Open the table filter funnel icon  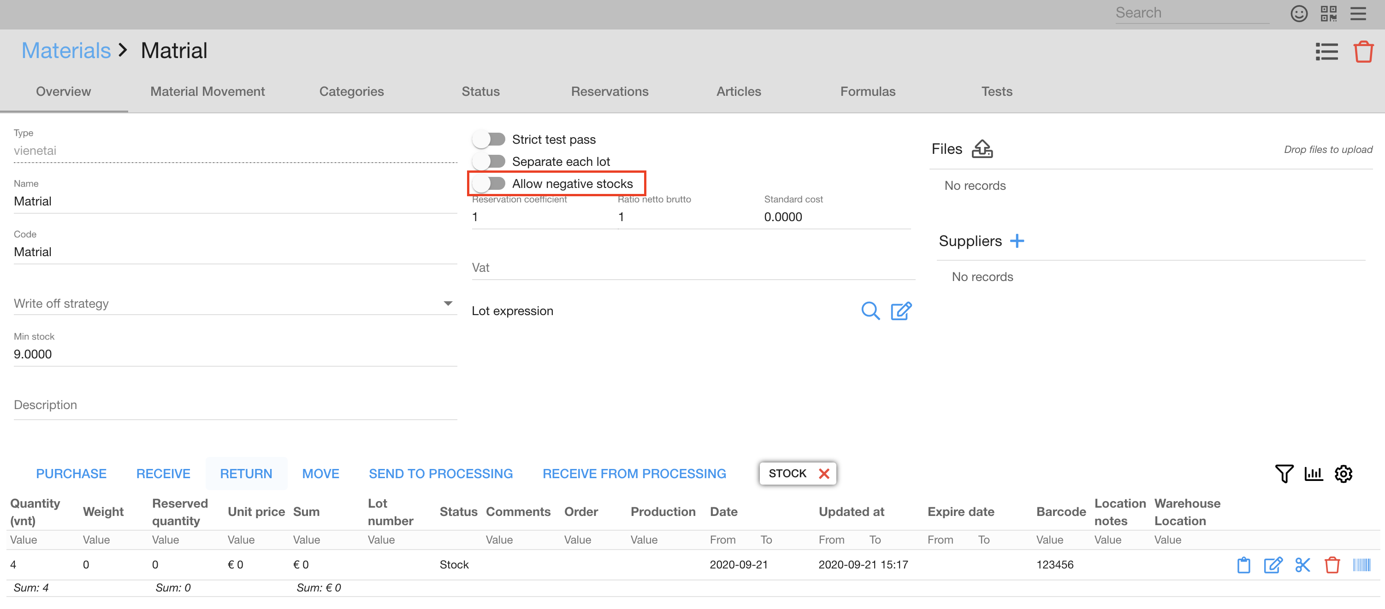coord(1284,473)
